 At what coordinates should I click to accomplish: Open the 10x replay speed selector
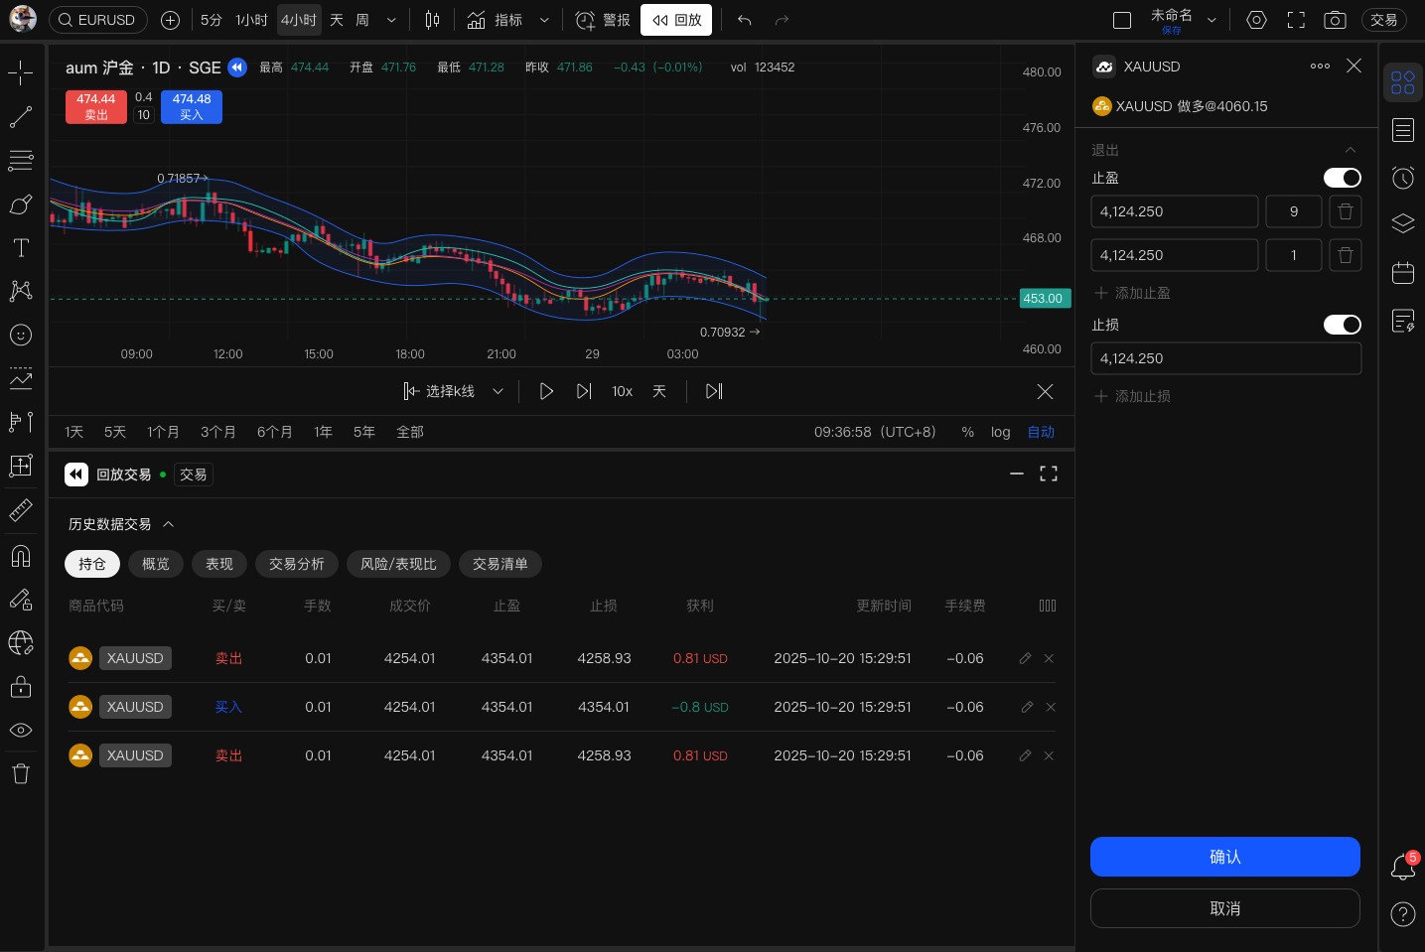622,391
